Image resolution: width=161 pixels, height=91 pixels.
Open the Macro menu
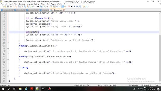(43, 4)
